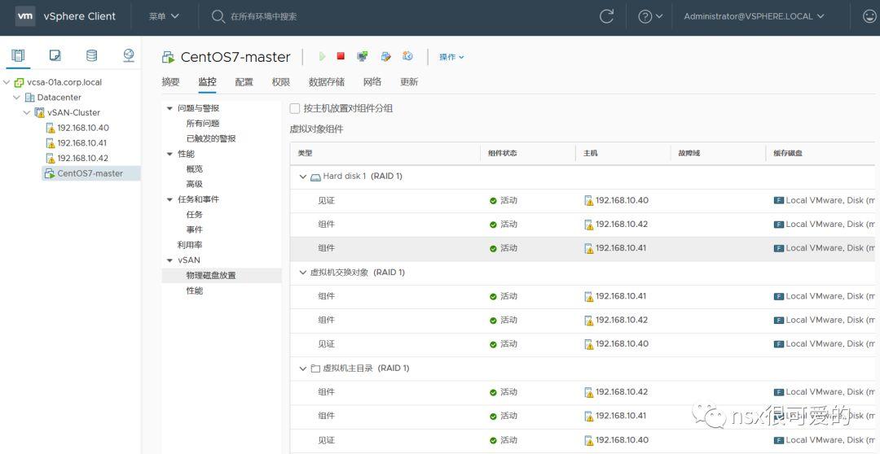
Task: Open Hosts and Clusters inventory view
Action: 18,55
